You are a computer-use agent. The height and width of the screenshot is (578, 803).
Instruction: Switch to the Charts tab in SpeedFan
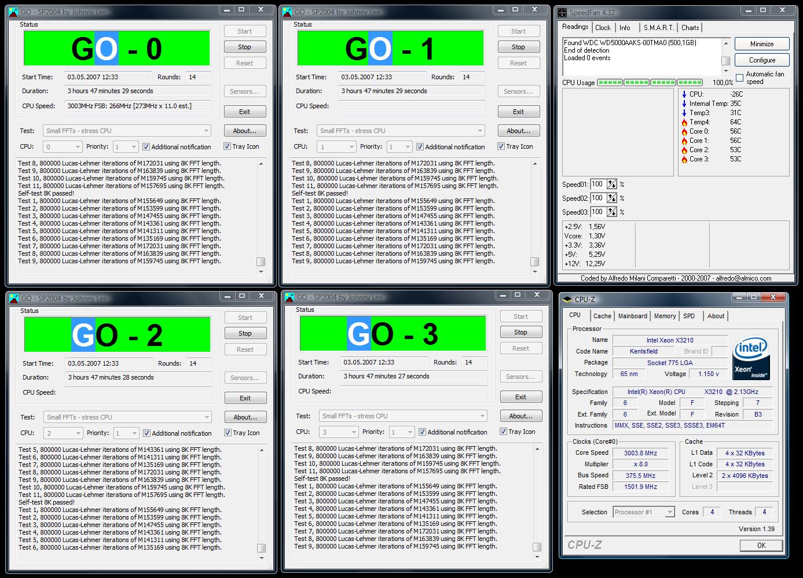690,28
